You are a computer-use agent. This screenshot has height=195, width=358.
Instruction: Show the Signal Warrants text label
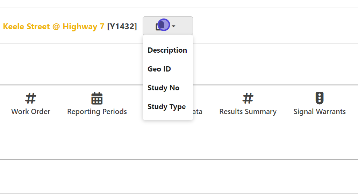[x=320, y=112]
